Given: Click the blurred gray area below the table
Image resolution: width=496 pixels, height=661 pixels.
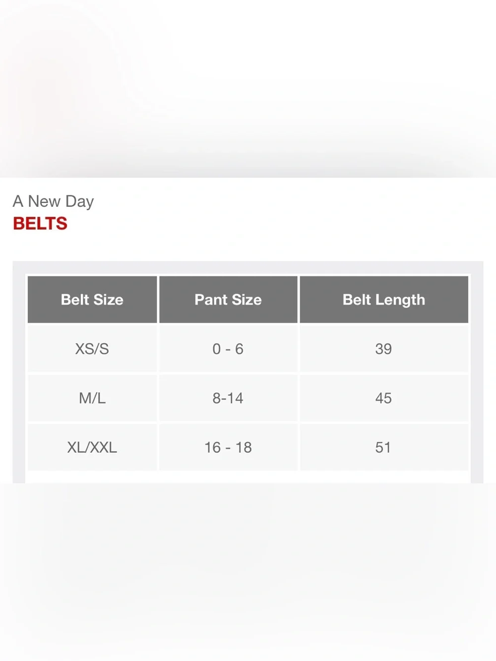Looking at the screenshot, I should pyautogui.click(x=248, y=572).
